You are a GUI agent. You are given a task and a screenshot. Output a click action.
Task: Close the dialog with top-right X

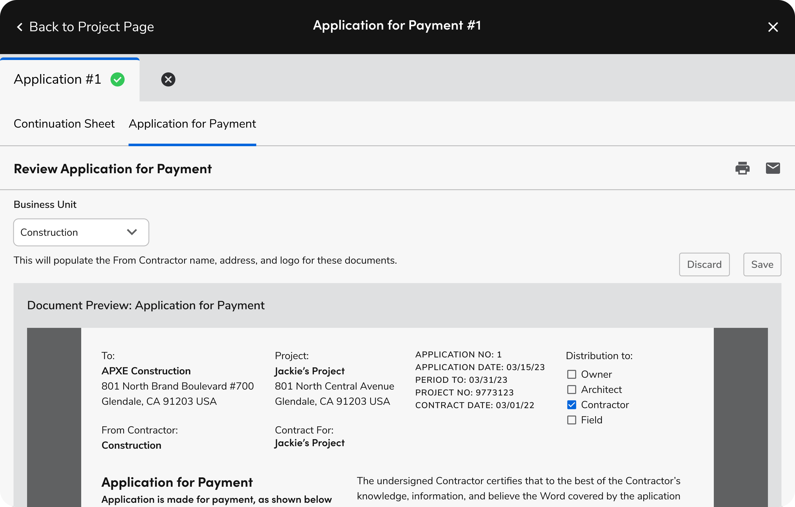click(x=773, y=27)
